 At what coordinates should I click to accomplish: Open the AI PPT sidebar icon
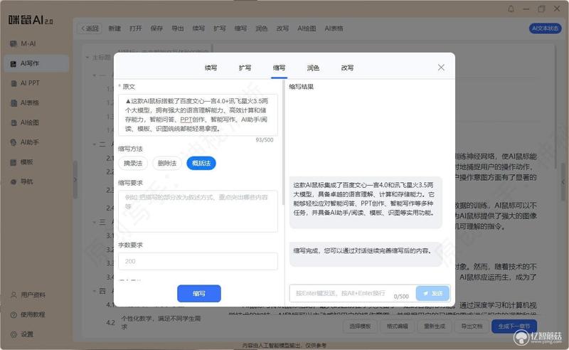(14, 83)
